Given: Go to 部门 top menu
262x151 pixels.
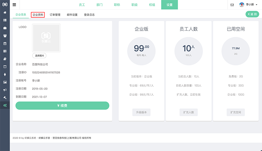Looking at the screenshot, I should [100, 5].
